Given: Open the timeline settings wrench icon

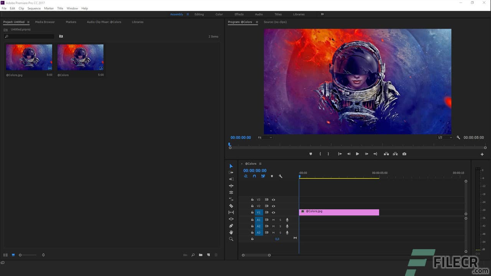Looking at the screenshot, I should pos(281,176).
